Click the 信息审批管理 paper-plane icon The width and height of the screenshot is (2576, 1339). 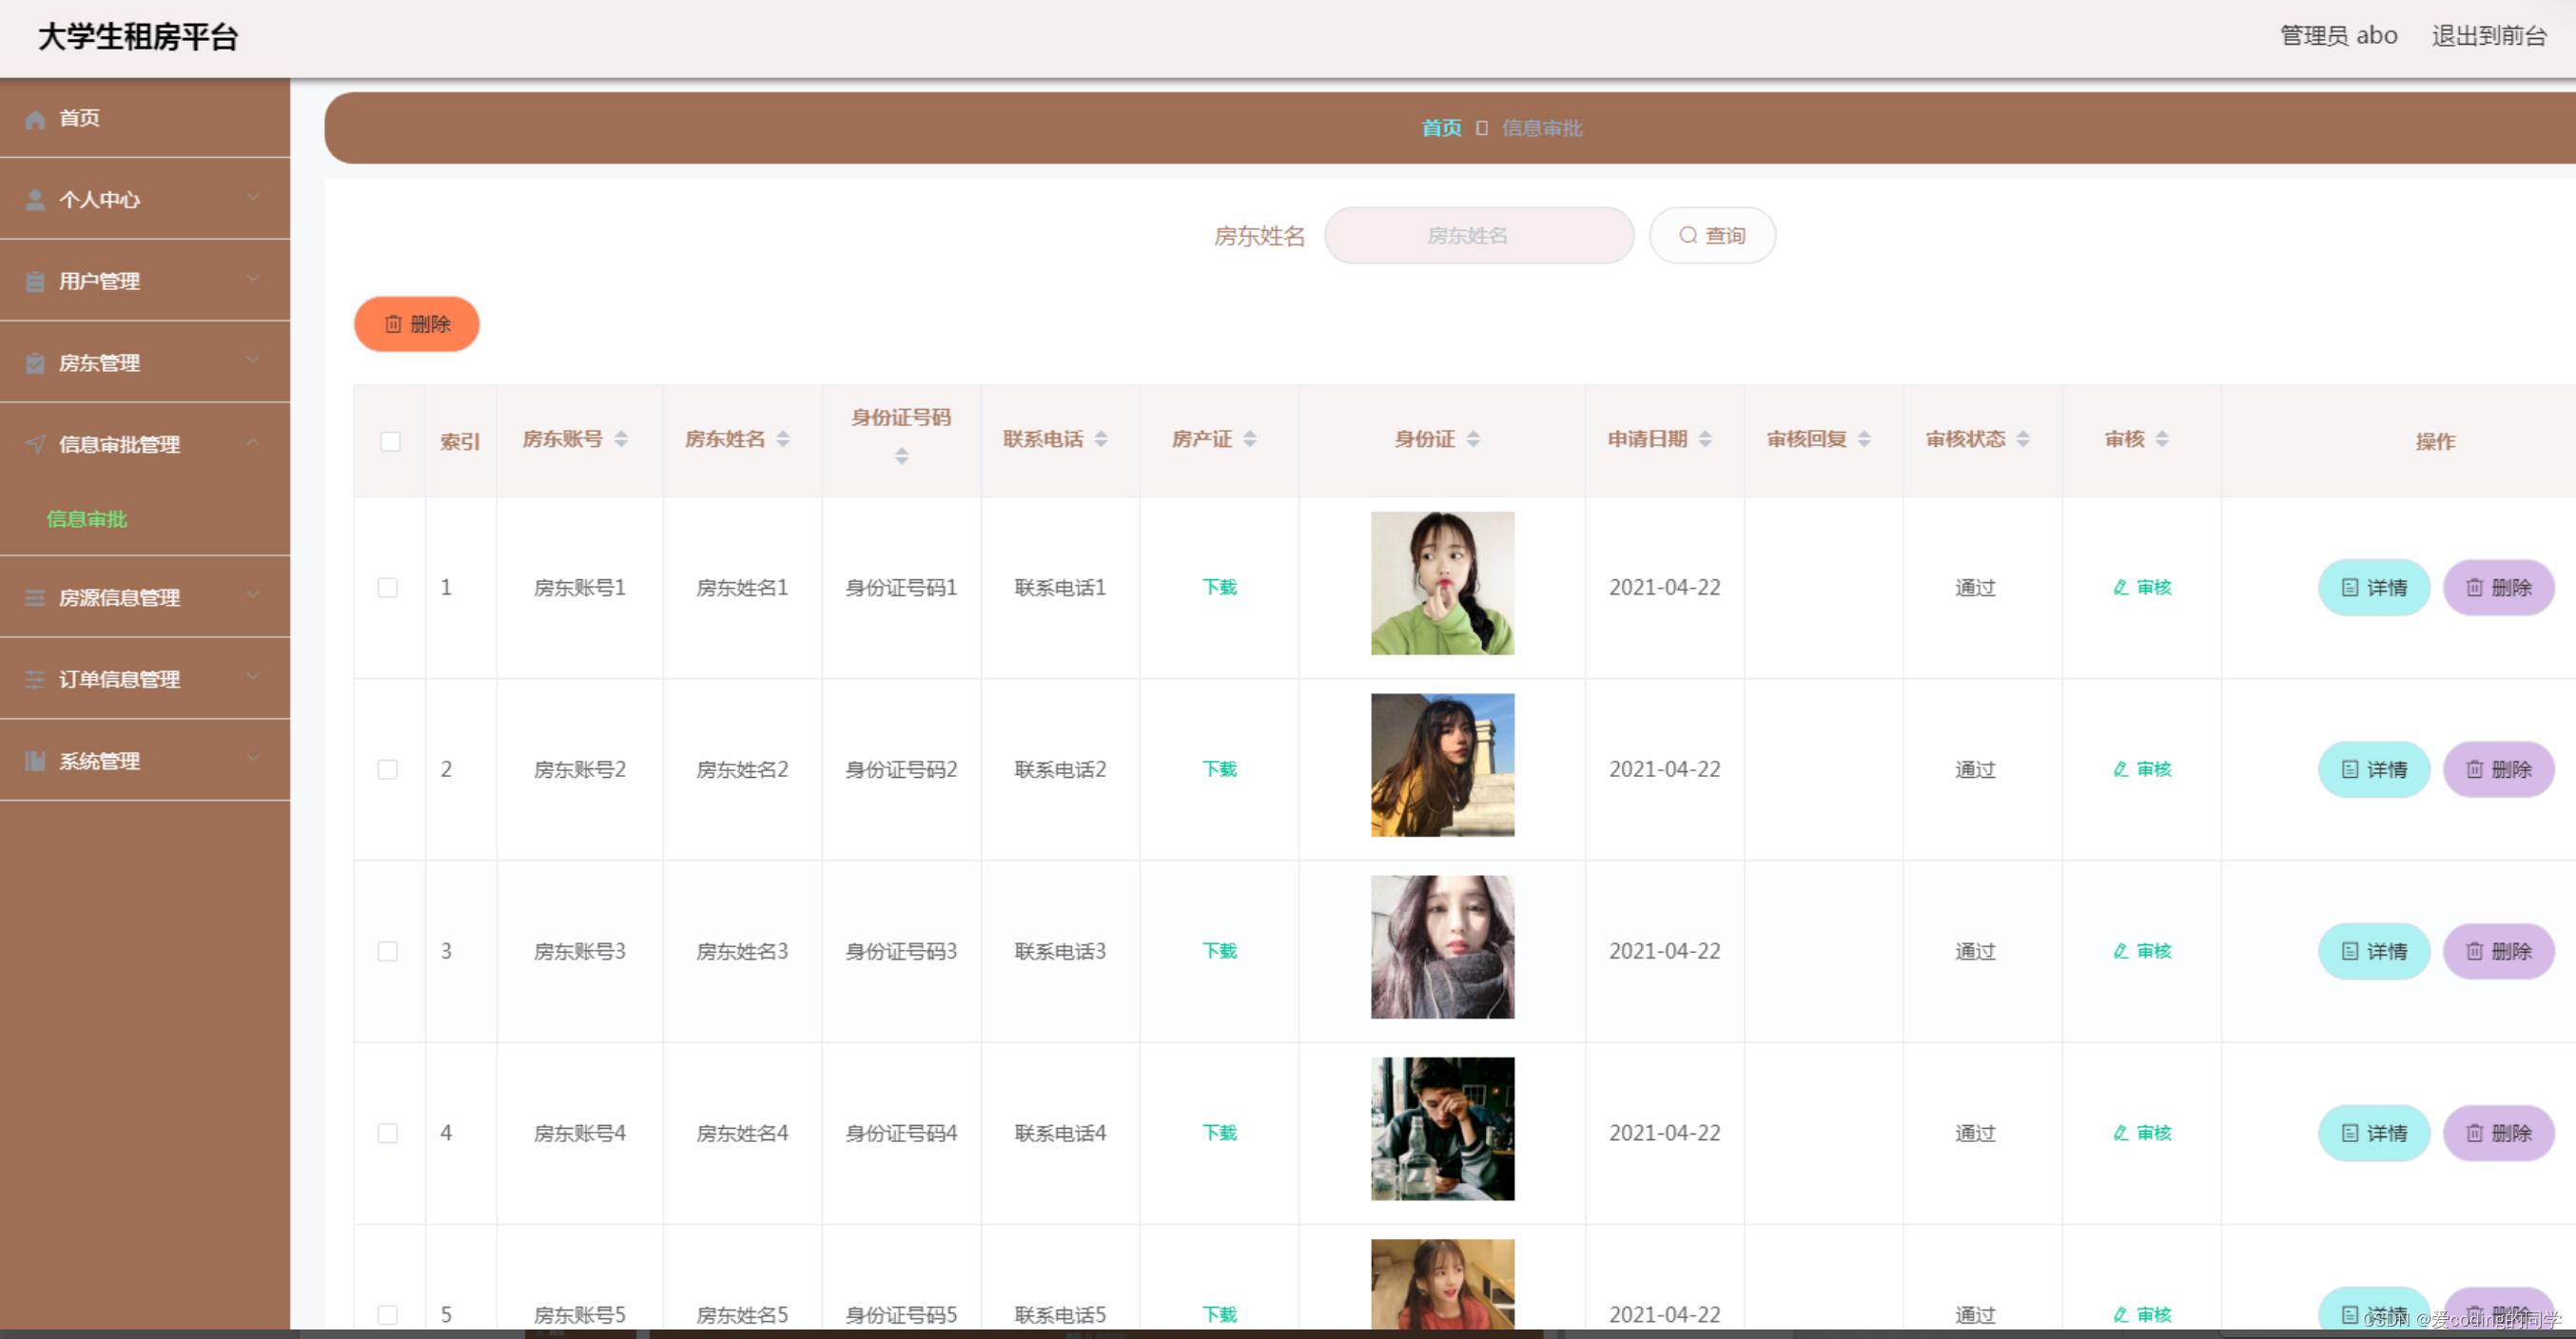pos(35,445)
